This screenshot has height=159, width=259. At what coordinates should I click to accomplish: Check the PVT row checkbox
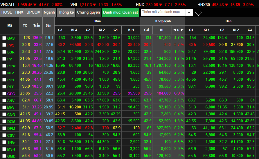pos(4,59)
